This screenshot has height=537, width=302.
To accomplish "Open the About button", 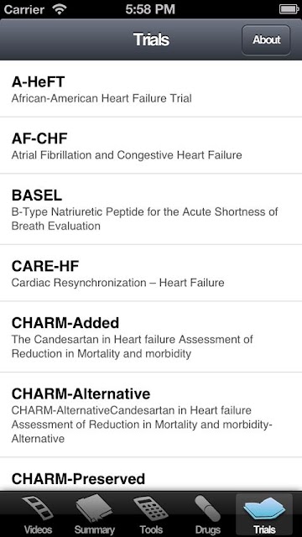I will coord(267,39).
